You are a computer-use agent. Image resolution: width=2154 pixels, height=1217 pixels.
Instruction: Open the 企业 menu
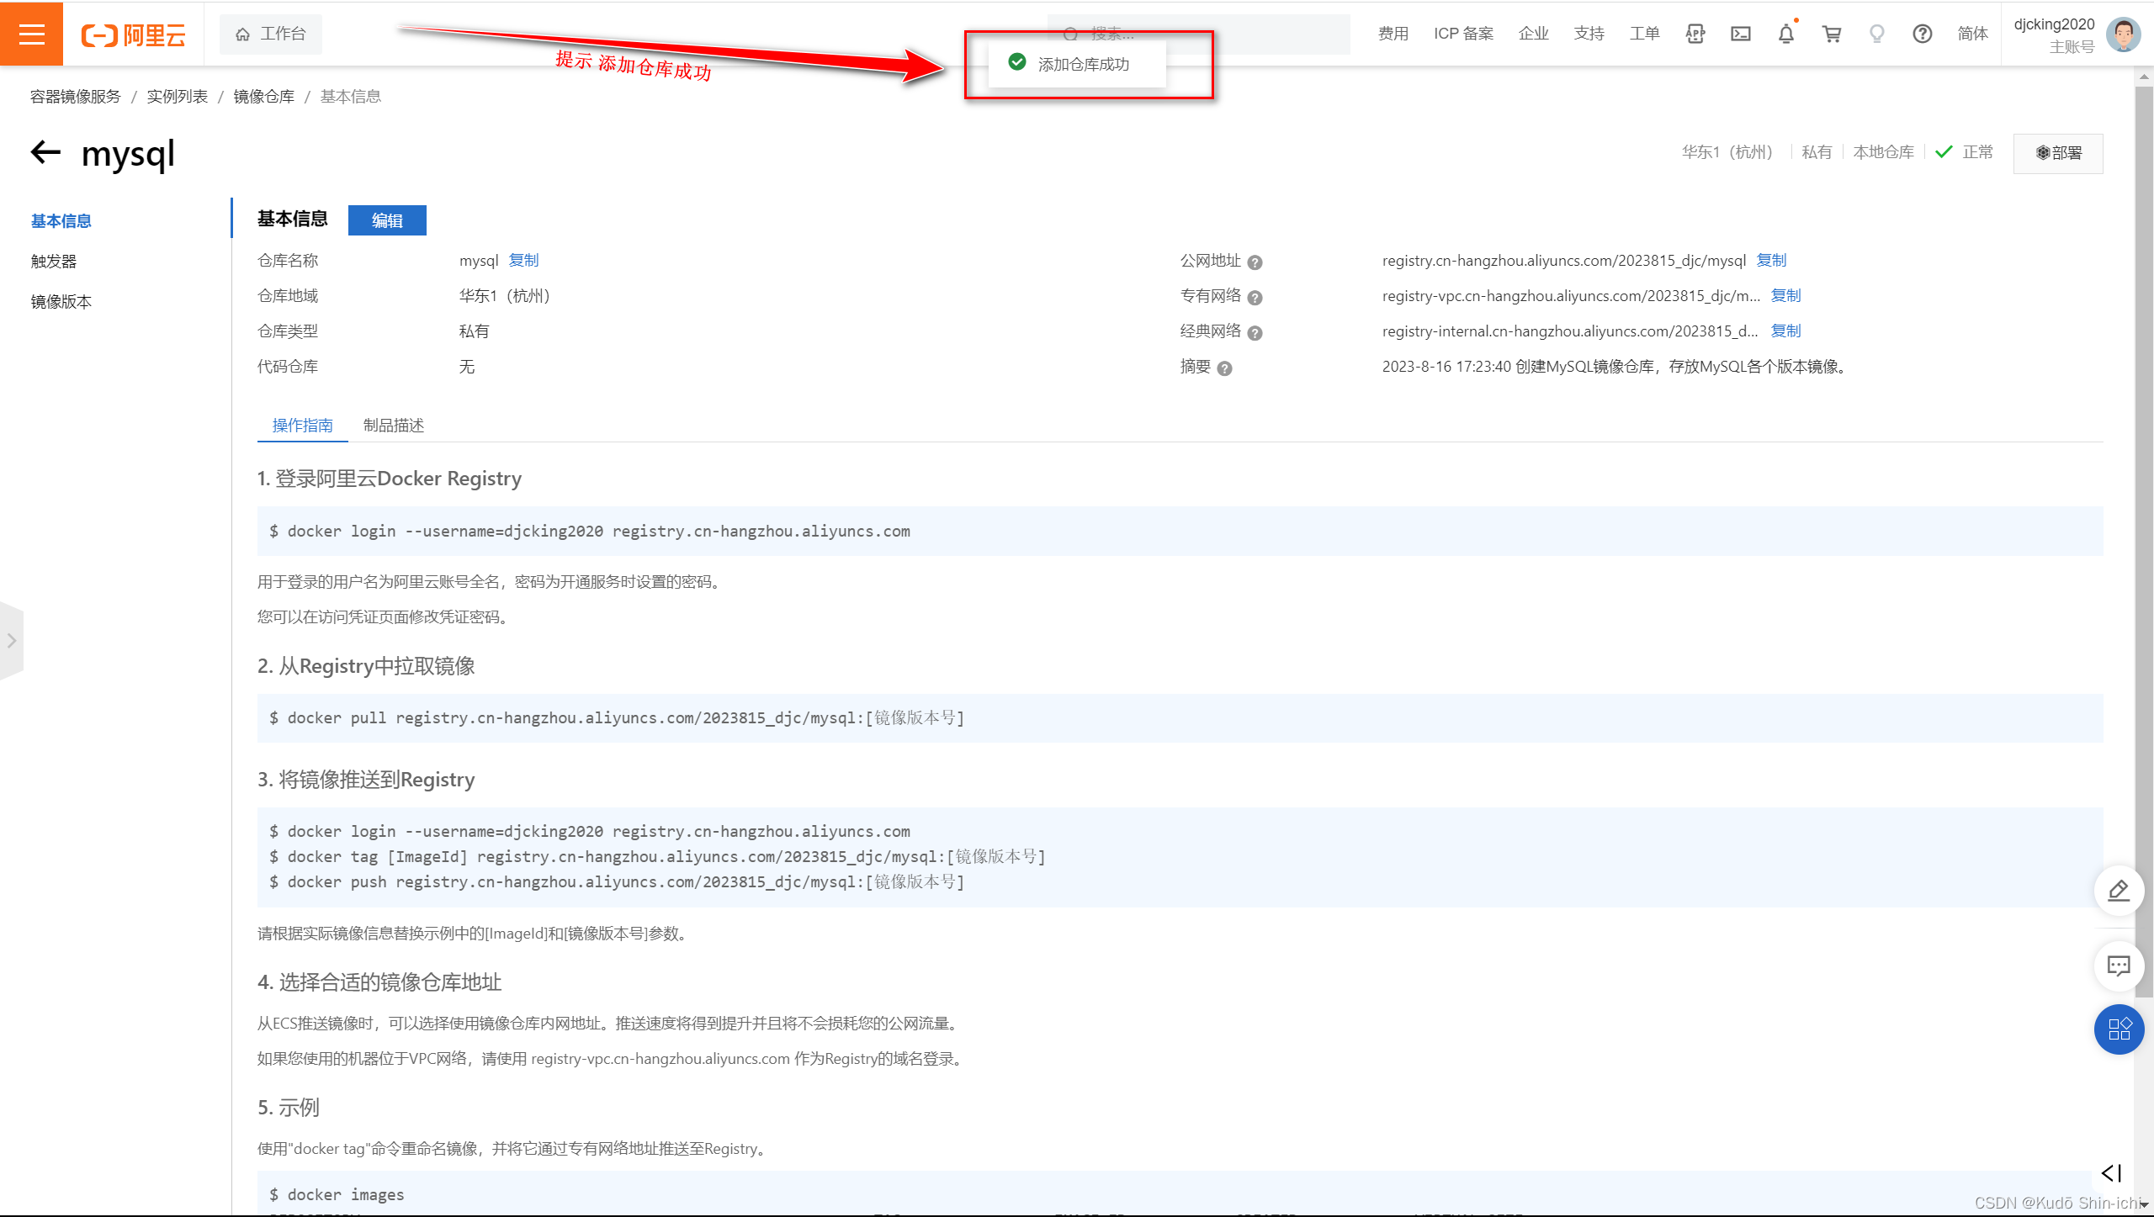(x=1533, y=34)
